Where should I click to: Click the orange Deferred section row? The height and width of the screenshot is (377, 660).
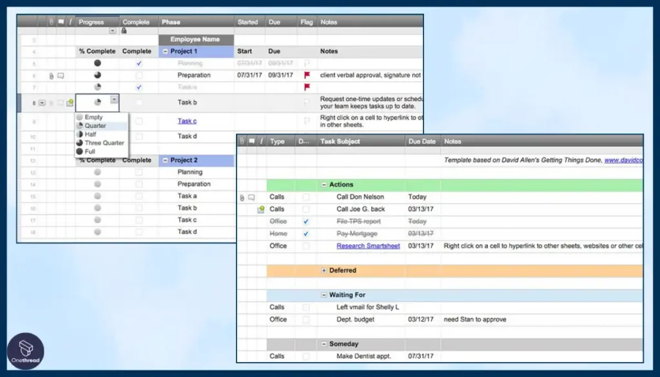click(x=454, y=271)
